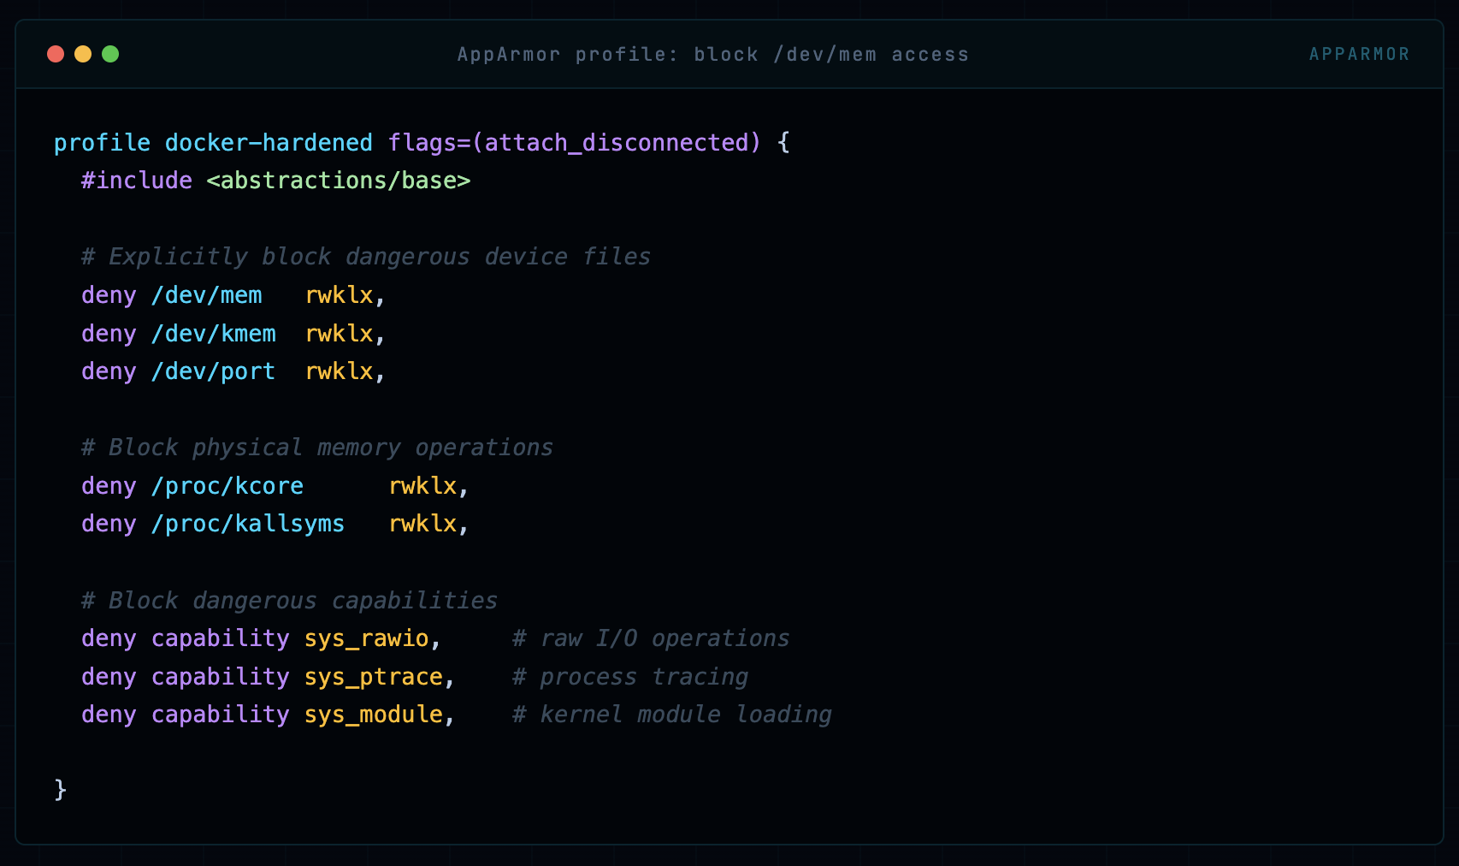Viewport: 1459px width, 866px height.
Task: Click the red close dot
Action: tap(56, 54)
